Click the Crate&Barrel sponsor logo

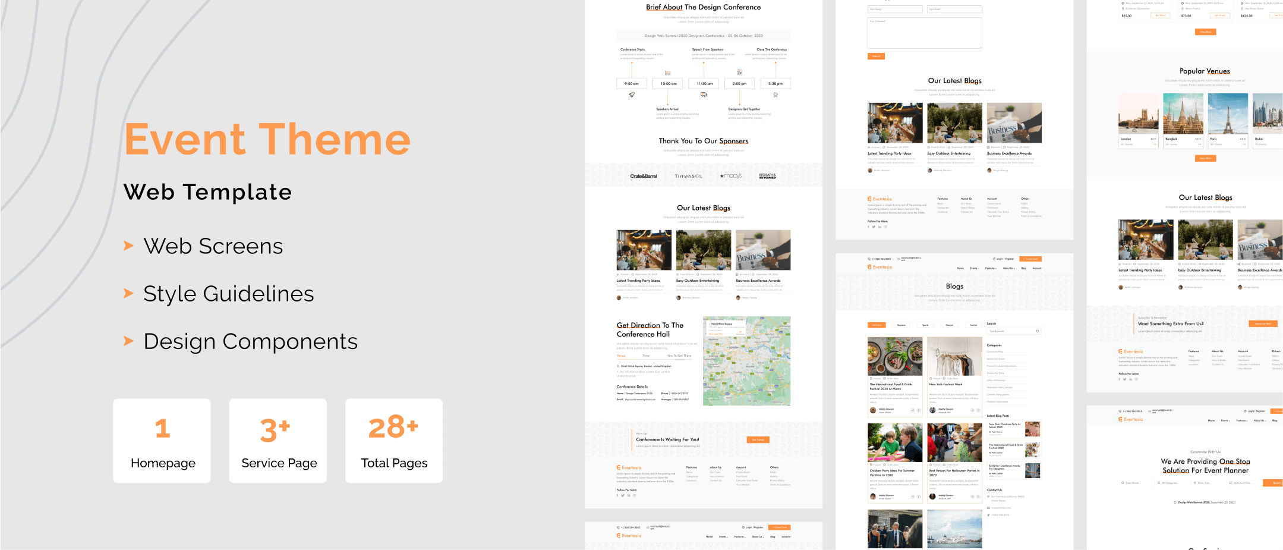click(x=644, y=176)
